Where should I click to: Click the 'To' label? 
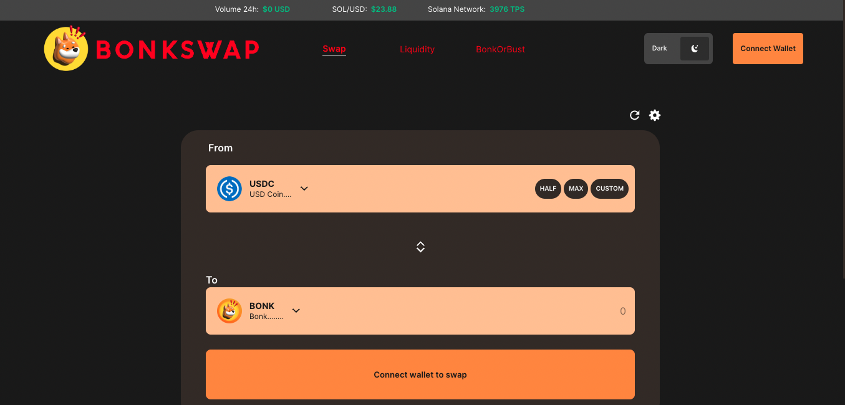click(212, 280)
